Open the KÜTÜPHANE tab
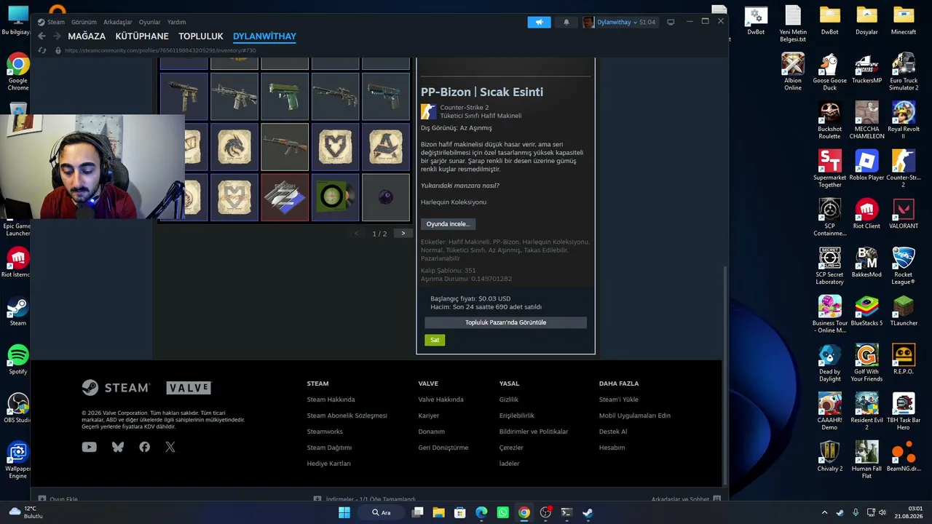This screenshot has height=524, width=932. (x=142, y=36)
